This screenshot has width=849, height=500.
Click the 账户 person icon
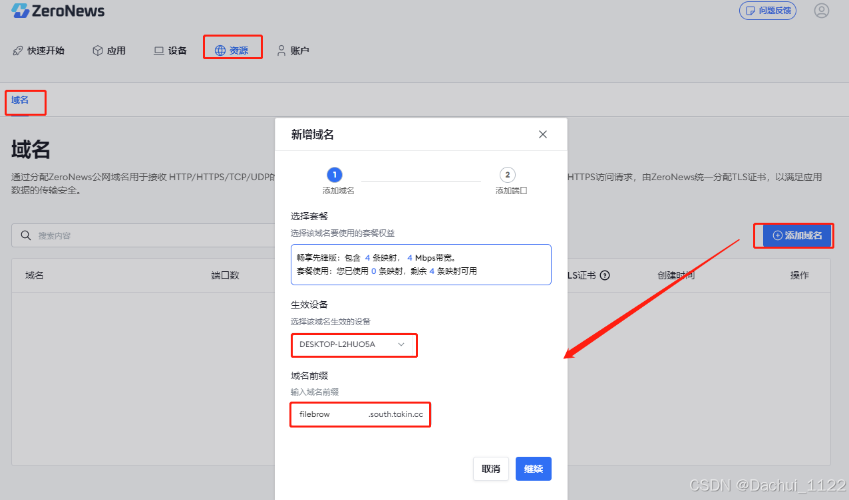(281, 50)
